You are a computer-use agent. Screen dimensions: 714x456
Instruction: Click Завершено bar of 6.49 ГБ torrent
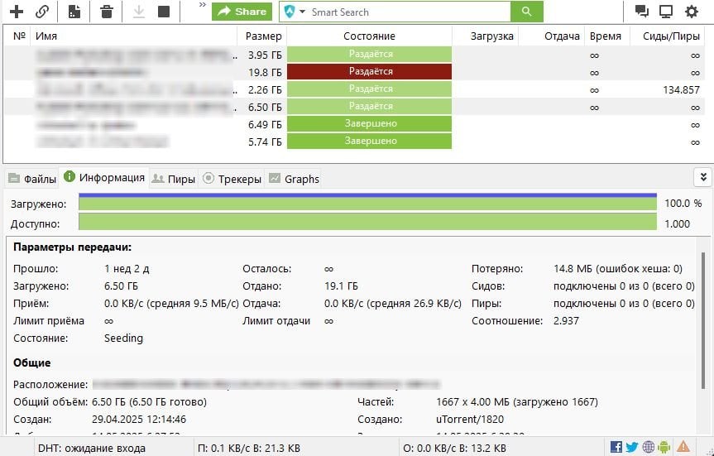(x=369, y=123)
